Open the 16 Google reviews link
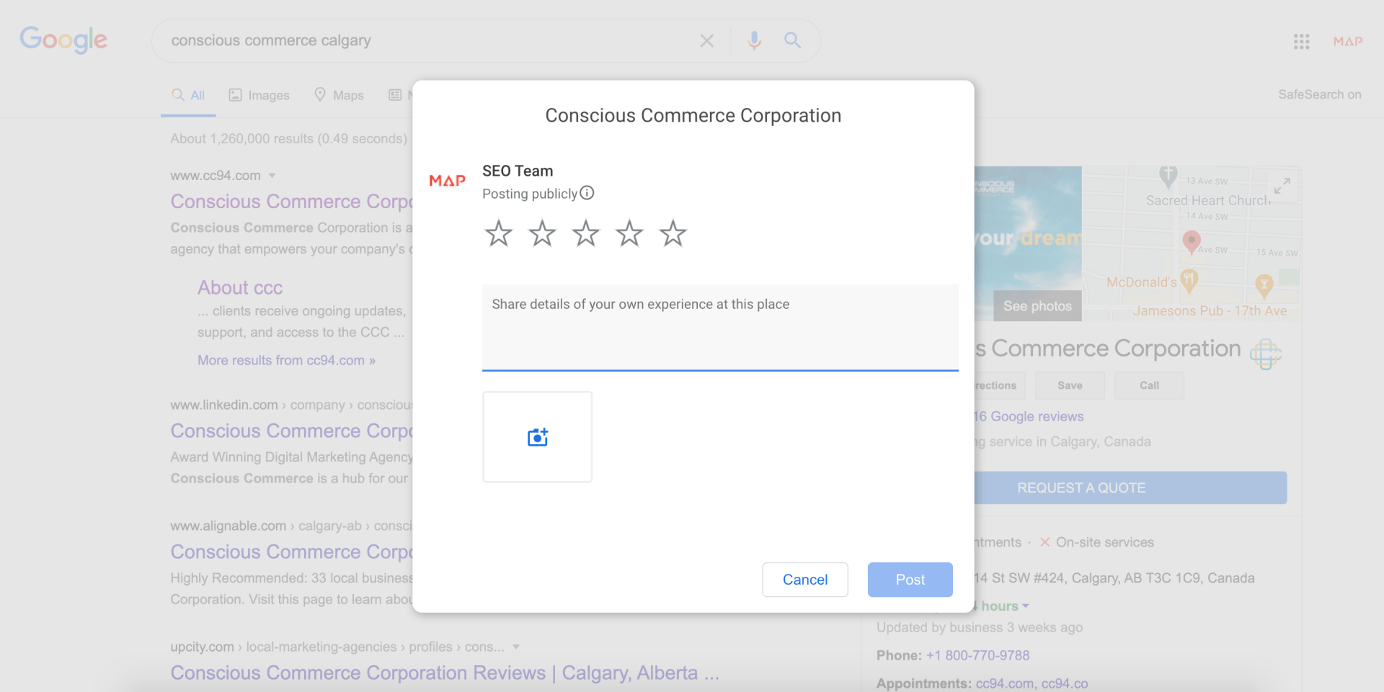 1029,416
